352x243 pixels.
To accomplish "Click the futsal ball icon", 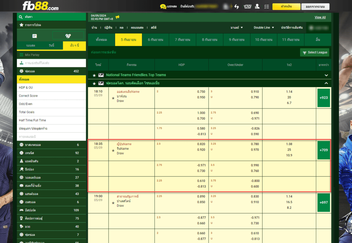I will pos(21,235).
